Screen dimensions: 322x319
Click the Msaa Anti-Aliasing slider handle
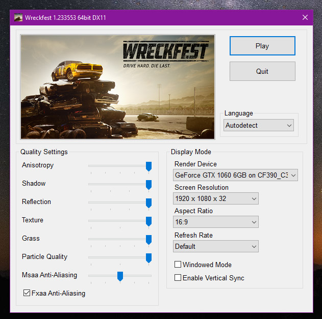pos(120,276)
